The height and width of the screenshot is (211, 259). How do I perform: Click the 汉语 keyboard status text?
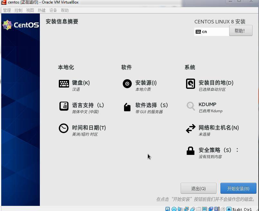pyautogui.click(x=76, y=89)
